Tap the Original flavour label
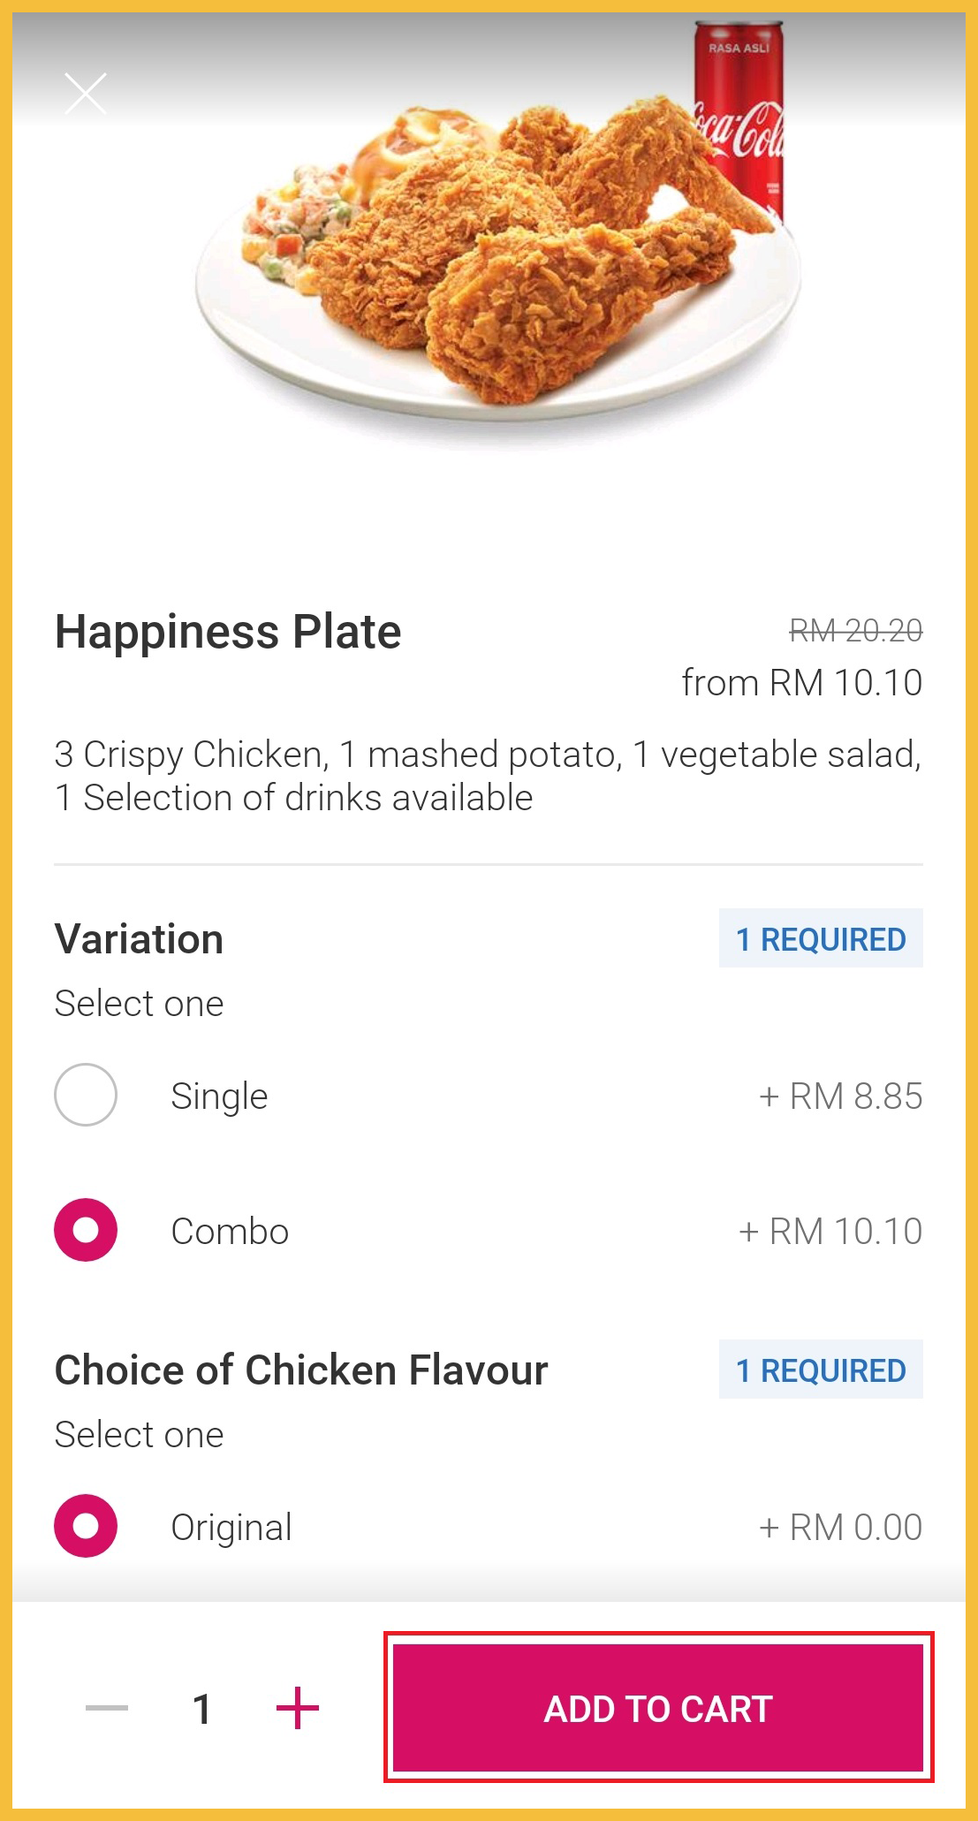 point(231,1528)
